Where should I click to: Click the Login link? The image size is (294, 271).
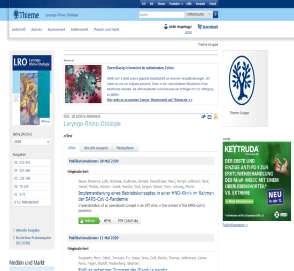188,32
